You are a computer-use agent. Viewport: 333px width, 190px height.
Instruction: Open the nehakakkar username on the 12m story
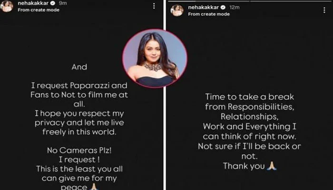coord(203,8)
